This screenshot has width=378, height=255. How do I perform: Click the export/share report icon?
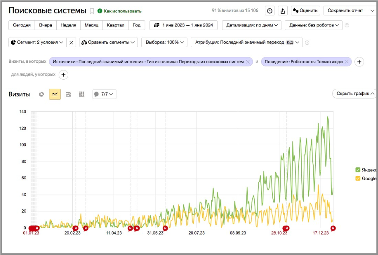click(283, 11)
